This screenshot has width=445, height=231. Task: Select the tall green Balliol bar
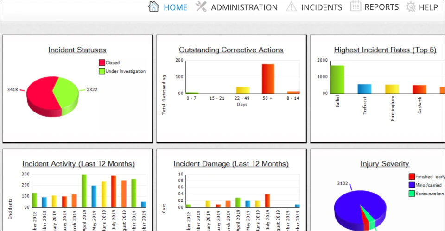[x=337, y=80]
